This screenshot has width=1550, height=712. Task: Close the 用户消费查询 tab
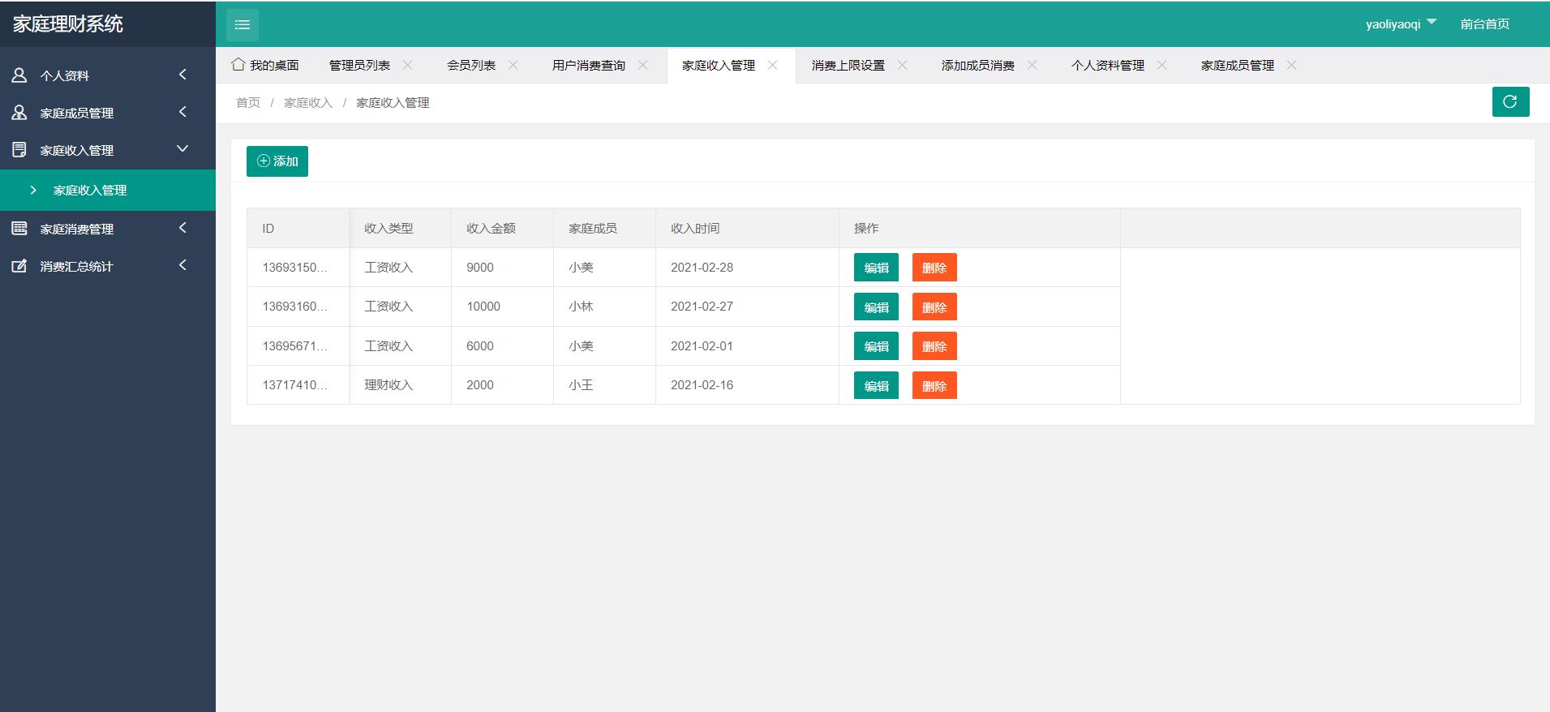pos(643,65)
